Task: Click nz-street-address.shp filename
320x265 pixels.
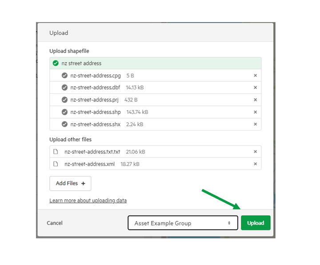Action: coord(96,112)
